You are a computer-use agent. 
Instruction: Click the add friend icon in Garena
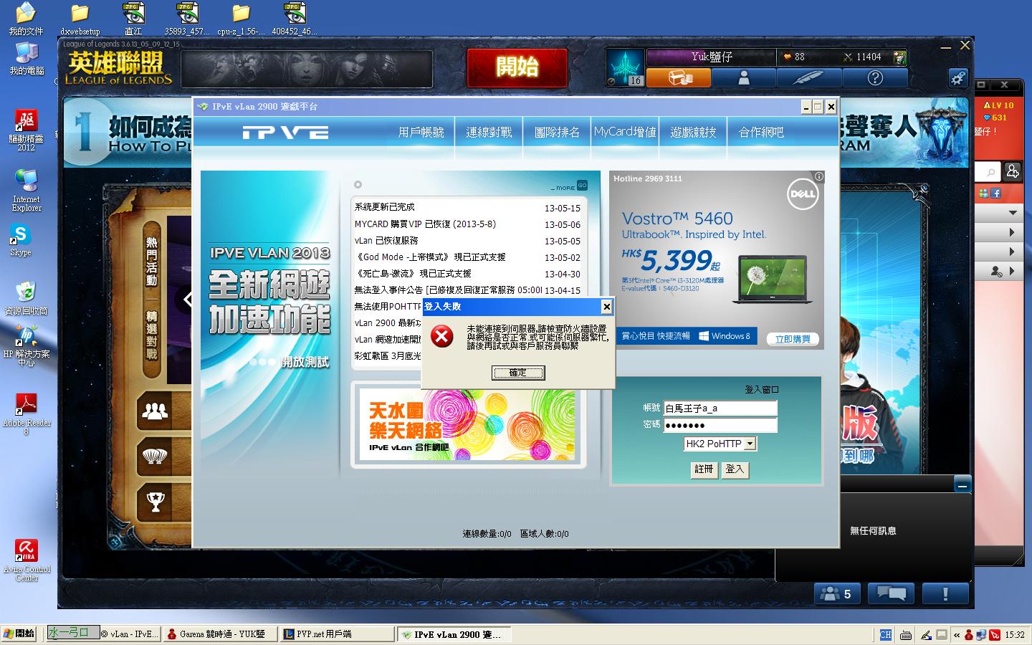tap(1012, 171)
